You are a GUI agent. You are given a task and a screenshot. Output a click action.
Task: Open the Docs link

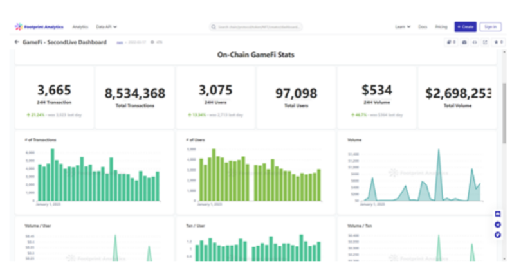(x=423, y=27)
